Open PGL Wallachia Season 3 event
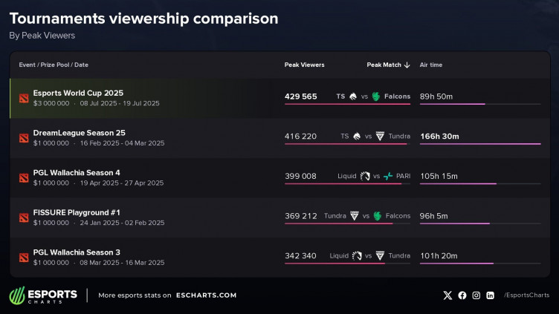The width and height of the screenshot is (559, 314). [x=77, y=252]
